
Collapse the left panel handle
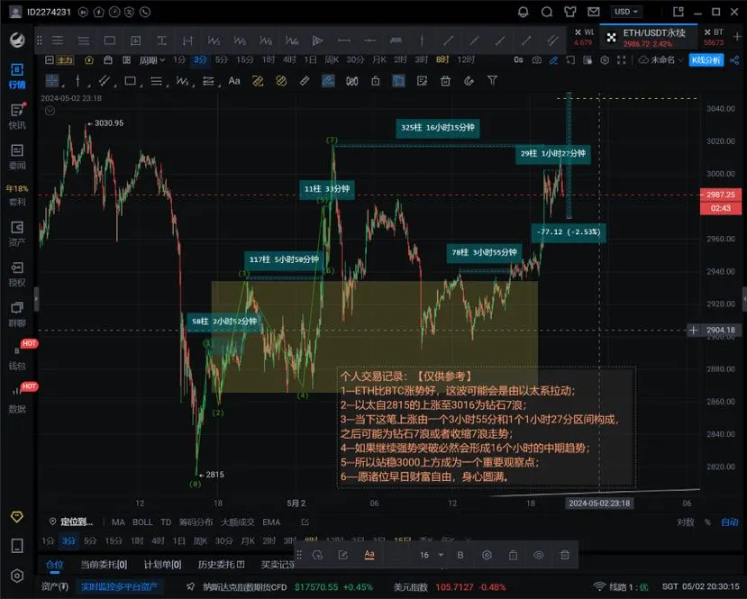tap(36, 299)
